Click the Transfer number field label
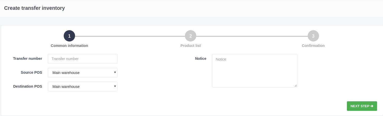 point(28,59)
